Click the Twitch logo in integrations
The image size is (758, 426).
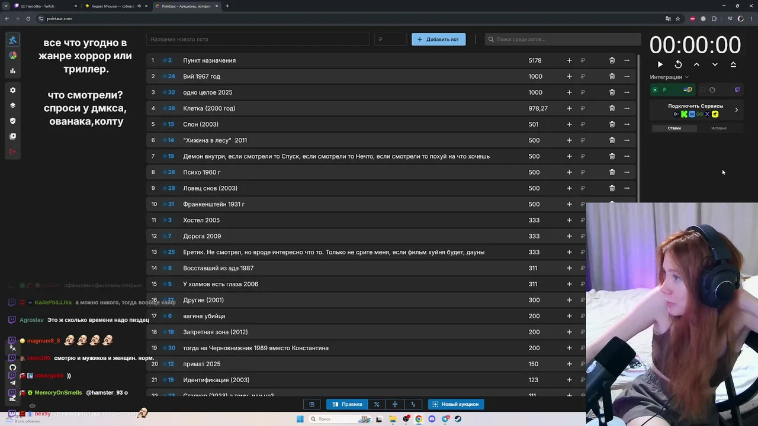[x=737, y=90]
